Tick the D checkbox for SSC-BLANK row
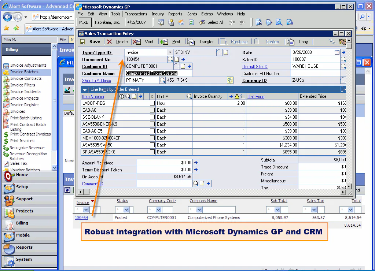 click(x=152, y=117)
